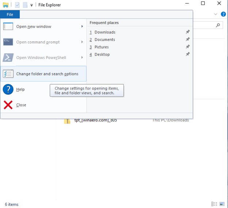Pin Desktop in Frequent places
The width and height of the screenshot is (228, 208).
point(188,54)
